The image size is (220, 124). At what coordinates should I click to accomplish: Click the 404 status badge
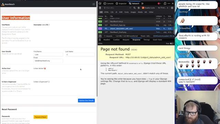tap(100, 29)
